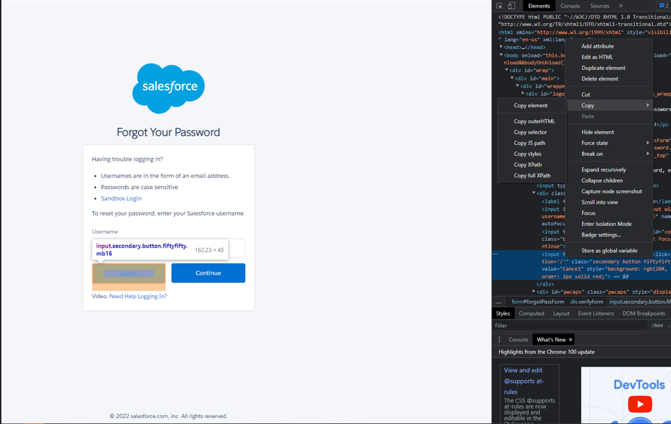Toggle the device toolbar icon

click(511, 6)
